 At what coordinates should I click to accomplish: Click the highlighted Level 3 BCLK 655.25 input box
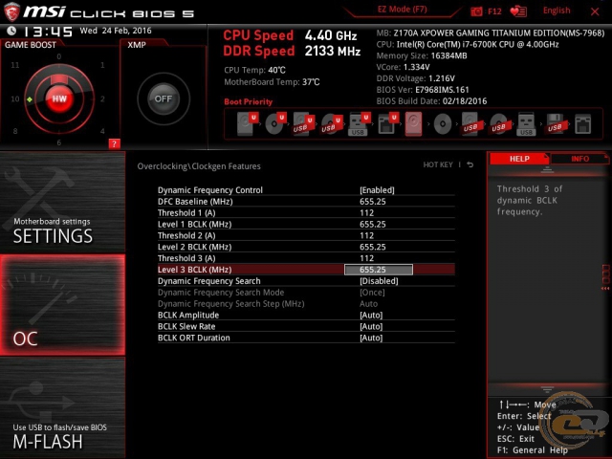[x=379, y=270]
